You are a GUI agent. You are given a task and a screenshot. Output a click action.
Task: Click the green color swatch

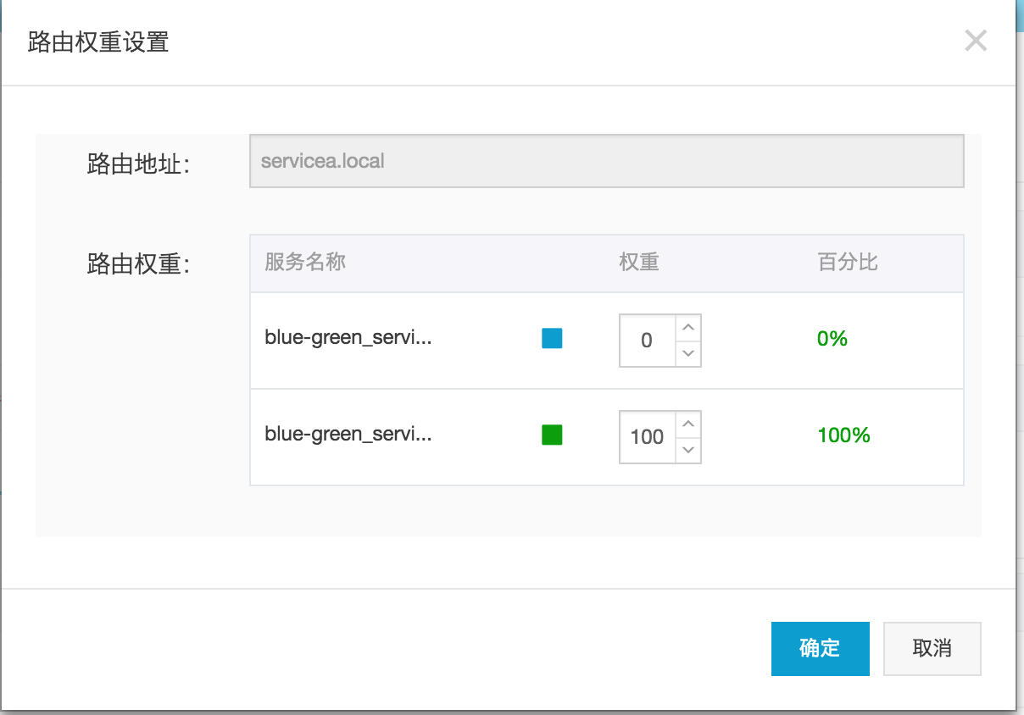click(x=552, y=435)
